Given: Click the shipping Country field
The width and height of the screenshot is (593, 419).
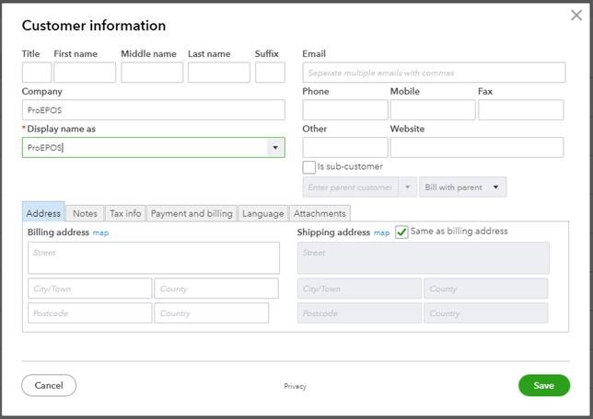Looking at the screenshot, I should (x=486, y=313).
